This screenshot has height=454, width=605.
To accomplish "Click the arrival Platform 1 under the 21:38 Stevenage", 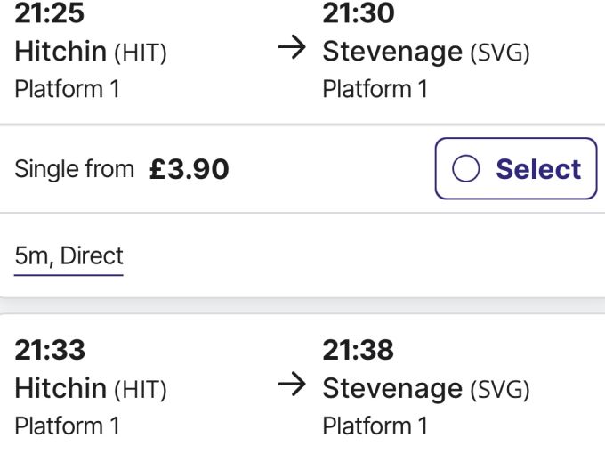I will coord(375,426).
